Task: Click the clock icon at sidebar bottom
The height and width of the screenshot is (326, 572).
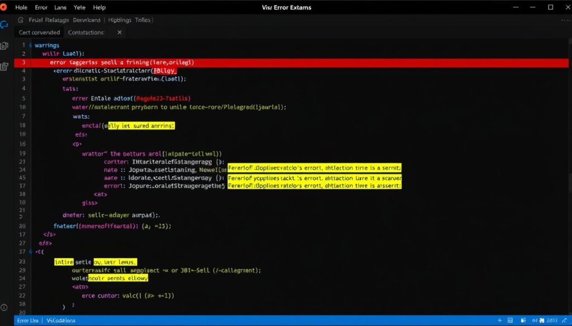Action: pos(4,308)
